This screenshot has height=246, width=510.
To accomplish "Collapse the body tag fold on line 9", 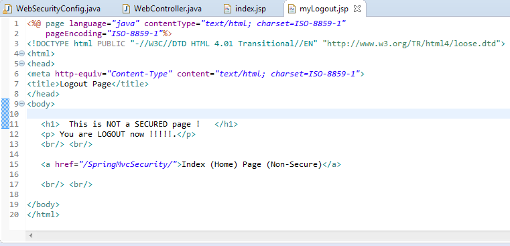I will coord(22,104).
